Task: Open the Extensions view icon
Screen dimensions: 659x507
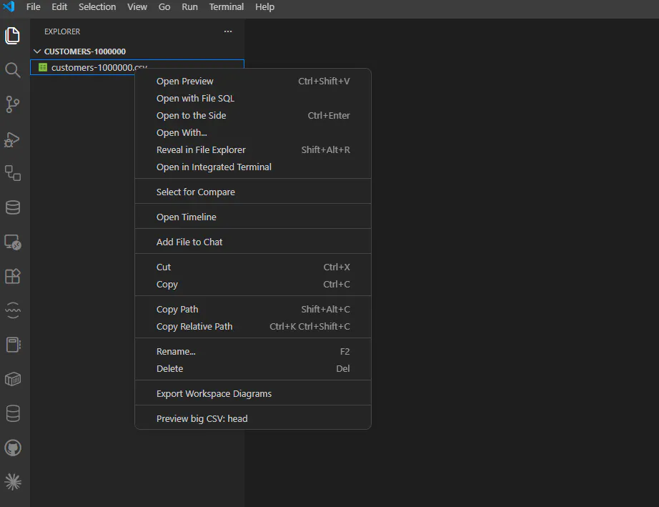Action: [13, 276]
